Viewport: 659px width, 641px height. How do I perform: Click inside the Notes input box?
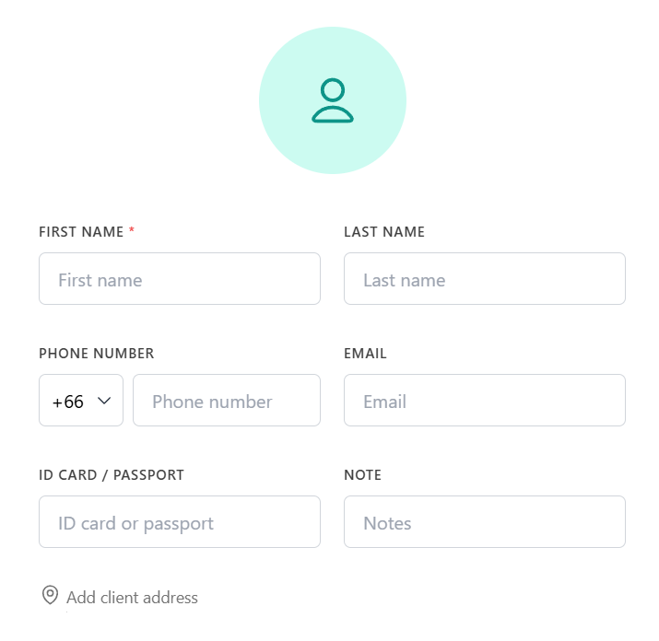click(484, 522)
